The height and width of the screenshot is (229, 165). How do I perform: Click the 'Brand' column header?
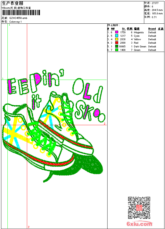coord(152,29)
